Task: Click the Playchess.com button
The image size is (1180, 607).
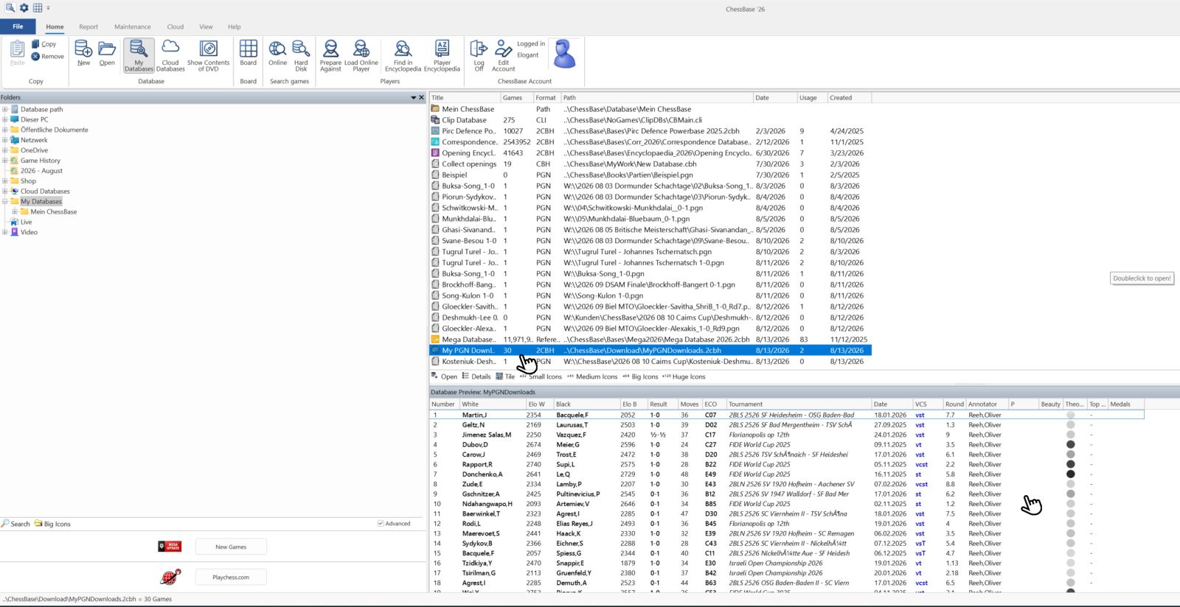Action: click(231, 577)
